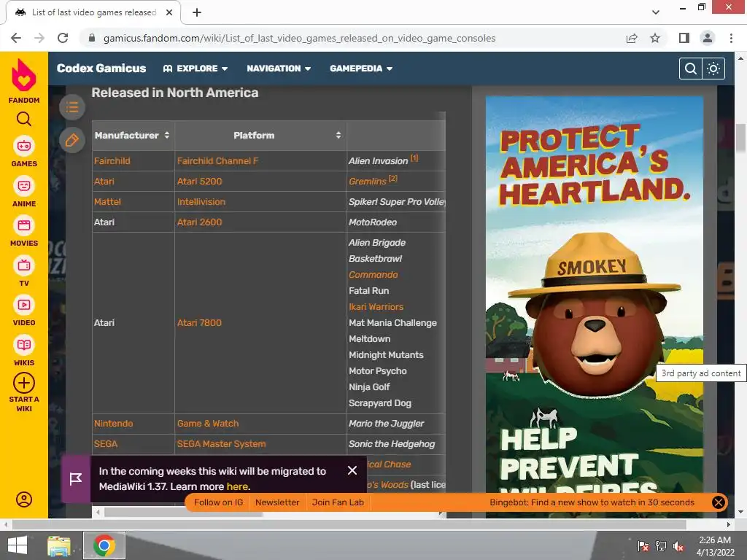Open the Mattel manufacturer link
The height and width of the screenshot is (560, 747).
[107, 202]
